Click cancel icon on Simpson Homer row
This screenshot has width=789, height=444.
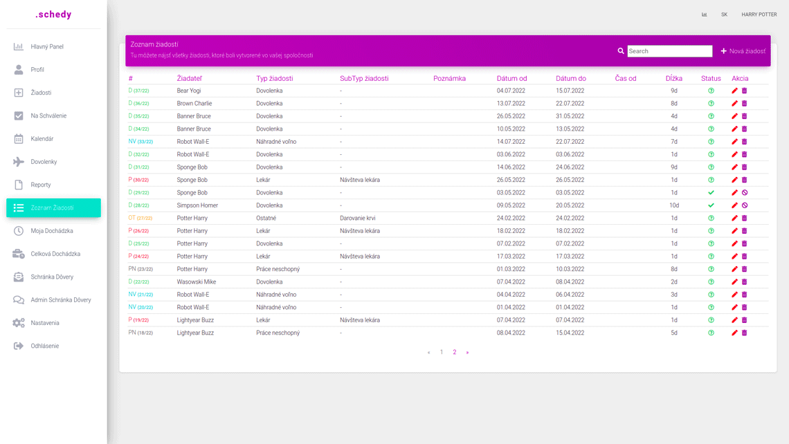(x=745, y=205)
